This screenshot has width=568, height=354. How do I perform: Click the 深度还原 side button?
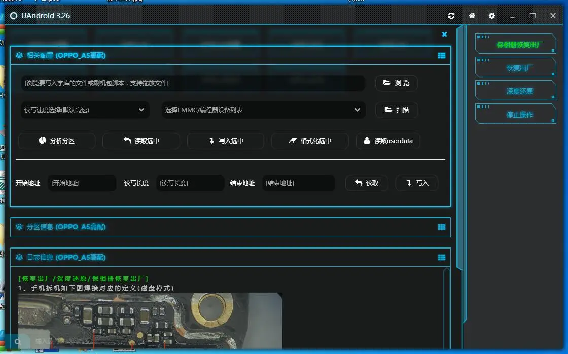coord(515,90)
